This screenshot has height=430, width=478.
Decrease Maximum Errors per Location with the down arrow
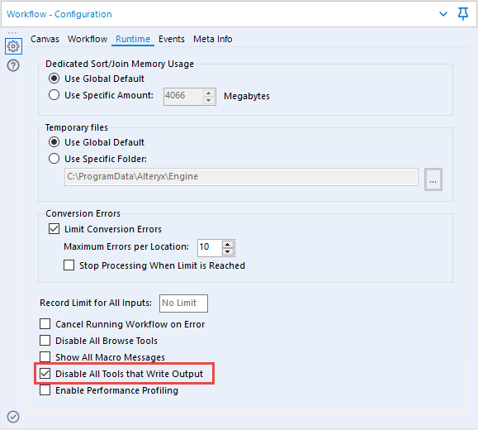[227, 251]
